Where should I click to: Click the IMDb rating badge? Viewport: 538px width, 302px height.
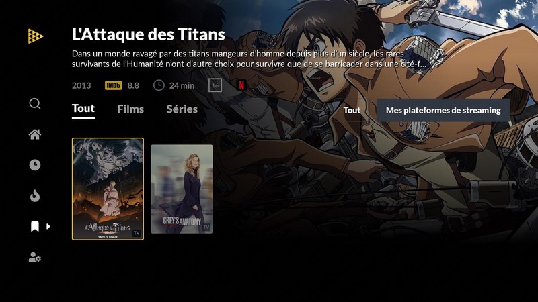pos(113,85)
